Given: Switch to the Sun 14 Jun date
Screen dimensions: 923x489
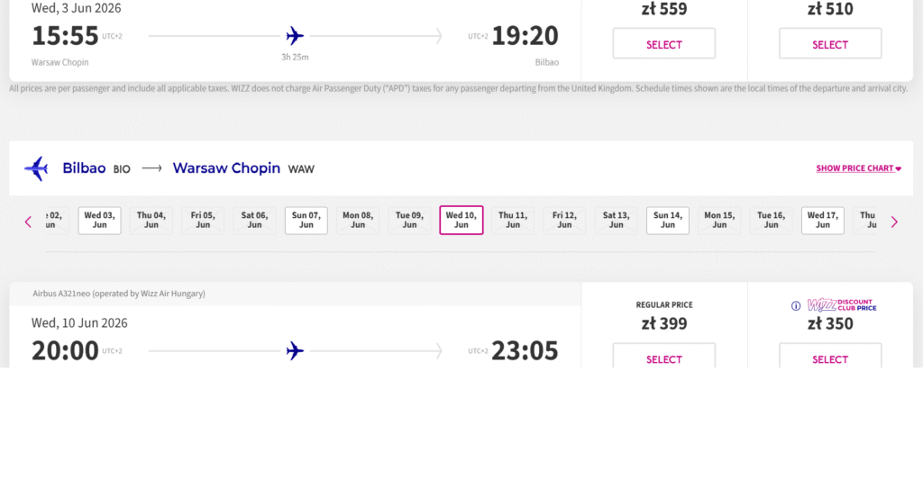Looking at the screenshot, I should pyautogui.click(x=668, y=221).
